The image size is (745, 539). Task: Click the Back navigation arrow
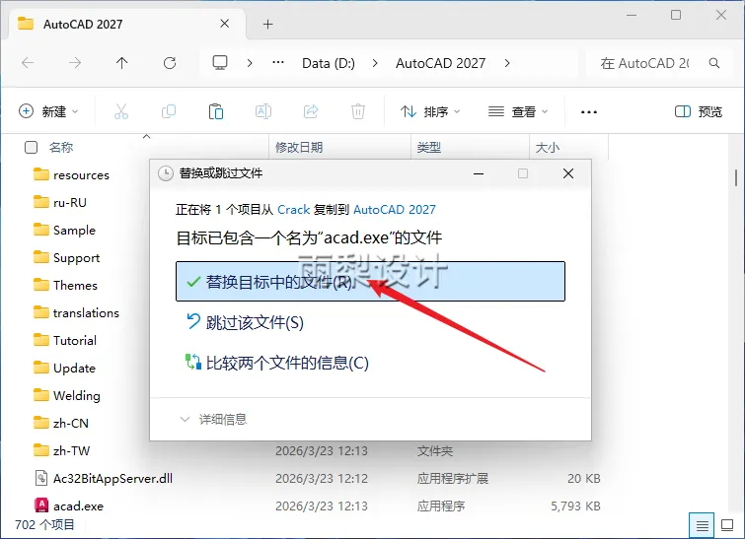point(28,63)
